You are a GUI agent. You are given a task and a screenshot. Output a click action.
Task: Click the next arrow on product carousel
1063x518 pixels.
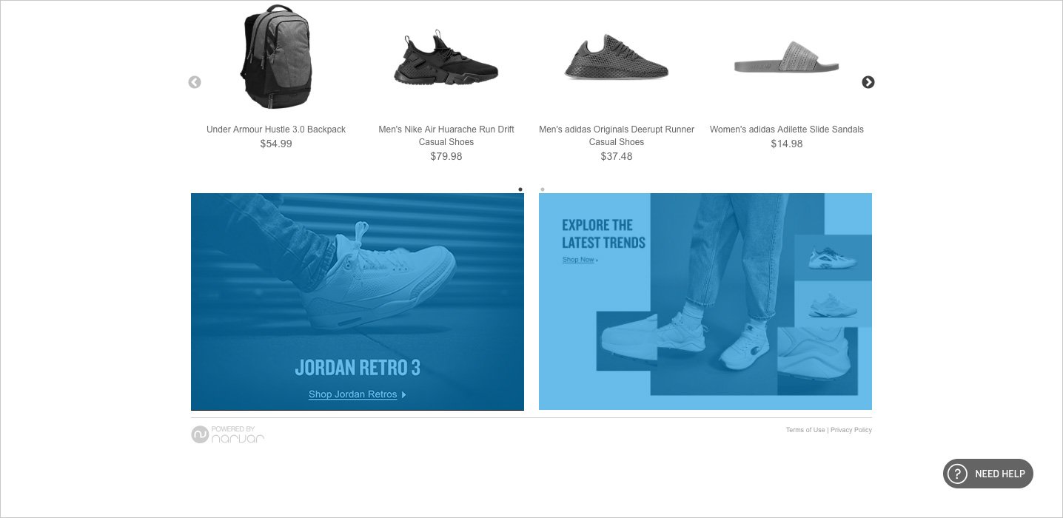pos(868,82)
